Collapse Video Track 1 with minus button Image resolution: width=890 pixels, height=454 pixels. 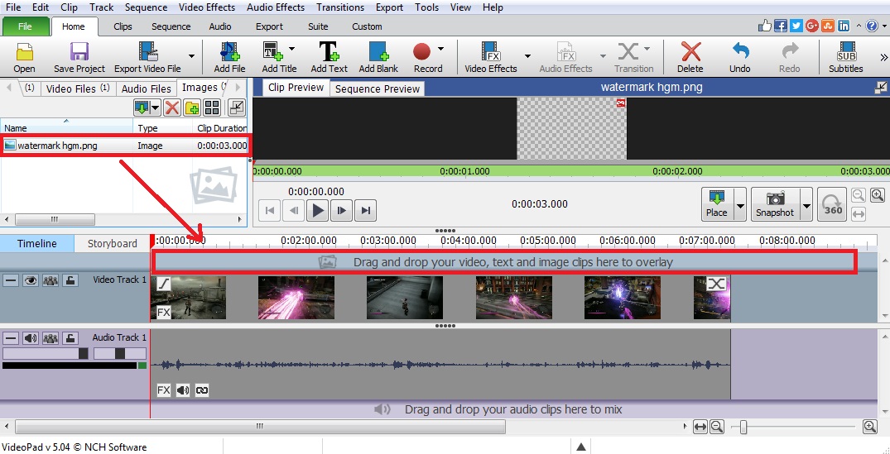tap(10, 280)
